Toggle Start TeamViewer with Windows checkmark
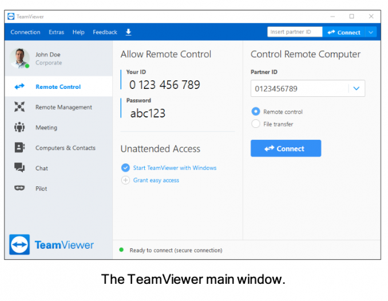Viewport: 388px width, 301px height. click(x=125, y=167)
